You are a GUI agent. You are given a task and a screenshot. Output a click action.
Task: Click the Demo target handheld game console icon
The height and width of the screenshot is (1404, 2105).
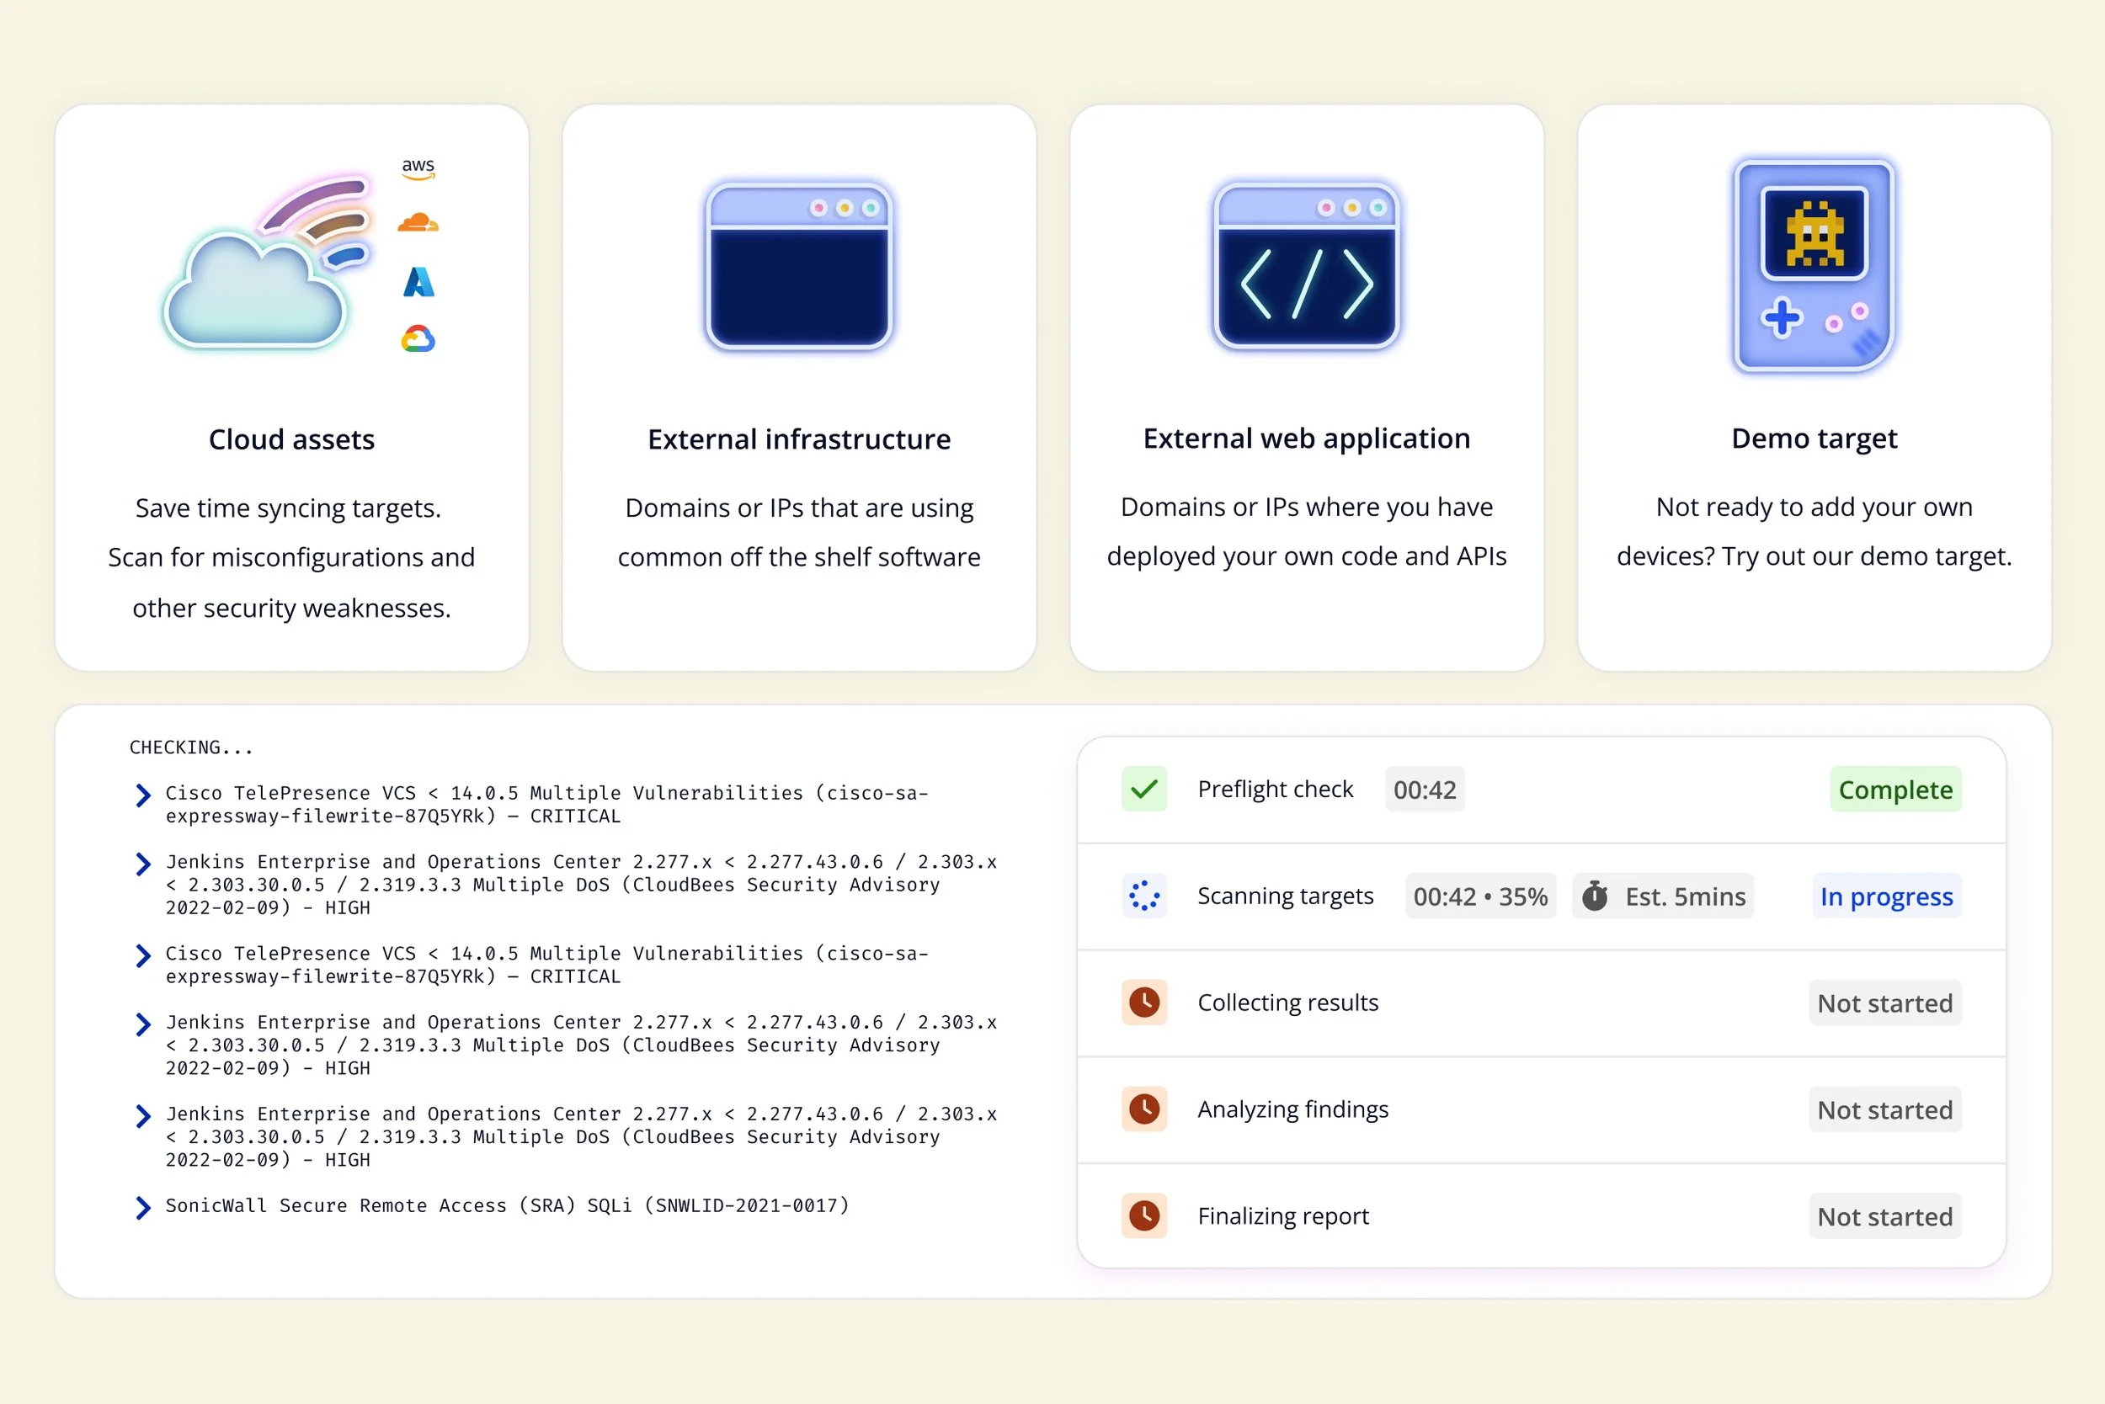pyautogui.click(x=1814, y=265)
